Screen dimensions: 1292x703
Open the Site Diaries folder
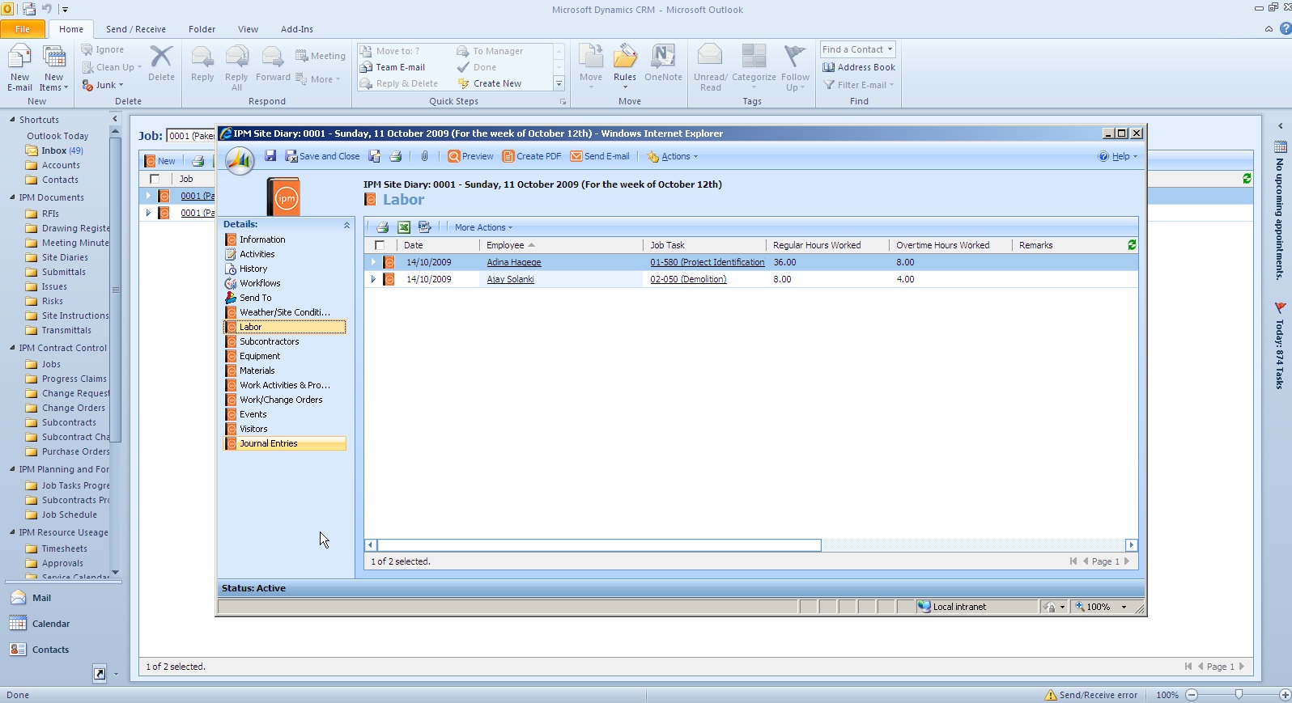(65, 257)
